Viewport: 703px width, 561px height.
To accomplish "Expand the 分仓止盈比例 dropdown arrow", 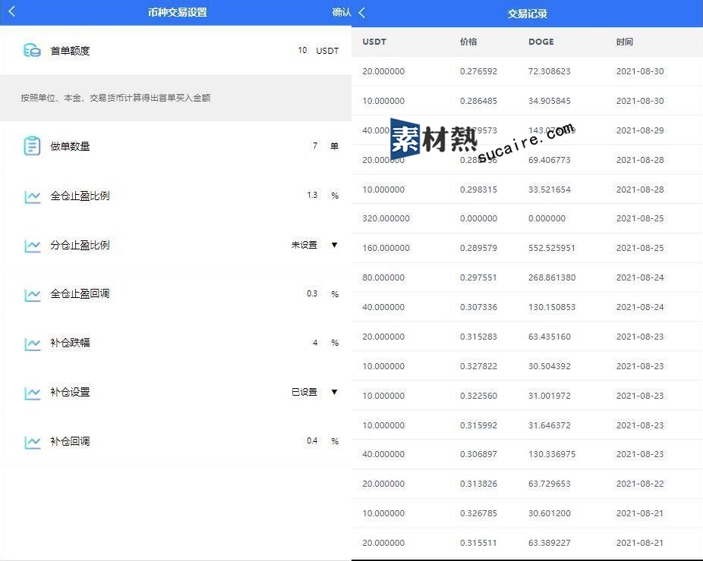I will point(334,245).
